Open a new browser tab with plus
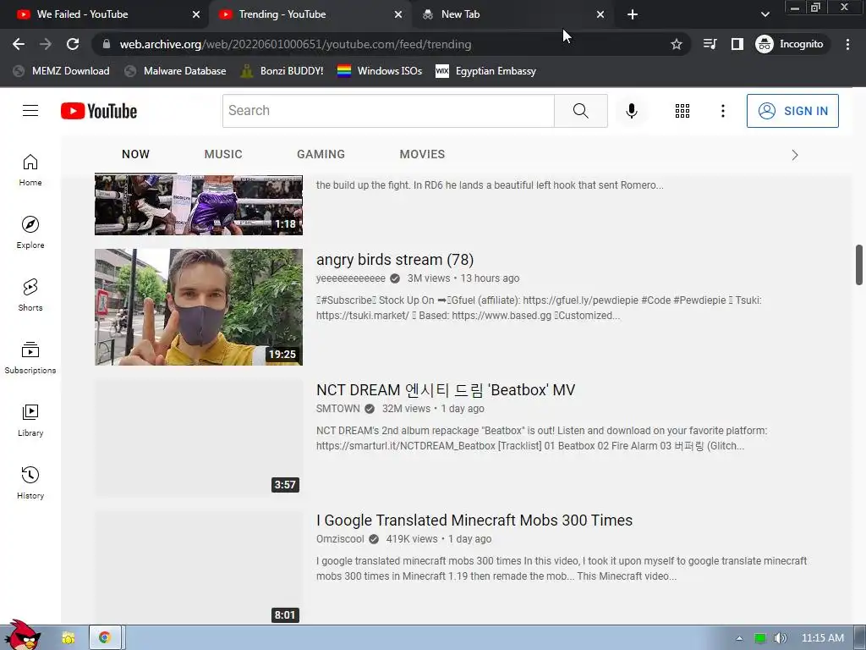The height and width of the screenshot is (650, 866). (x=633, y=14)
